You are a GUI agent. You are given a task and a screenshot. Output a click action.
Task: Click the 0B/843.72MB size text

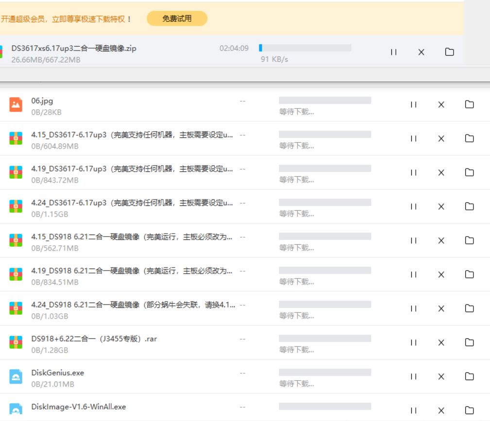[55, 180]
